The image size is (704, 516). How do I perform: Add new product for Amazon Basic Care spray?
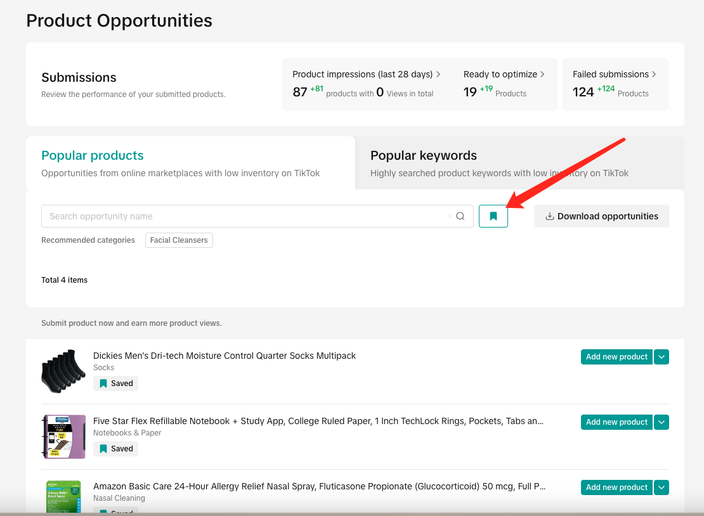point(616,487)
